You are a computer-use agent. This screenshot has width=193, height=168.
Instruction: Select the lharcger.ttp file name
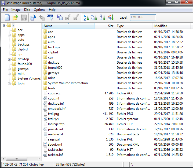(56, 124)
